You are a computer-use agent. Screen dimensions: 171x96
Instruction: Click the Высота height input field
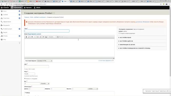pyautogui.click(x=80, y=89)
